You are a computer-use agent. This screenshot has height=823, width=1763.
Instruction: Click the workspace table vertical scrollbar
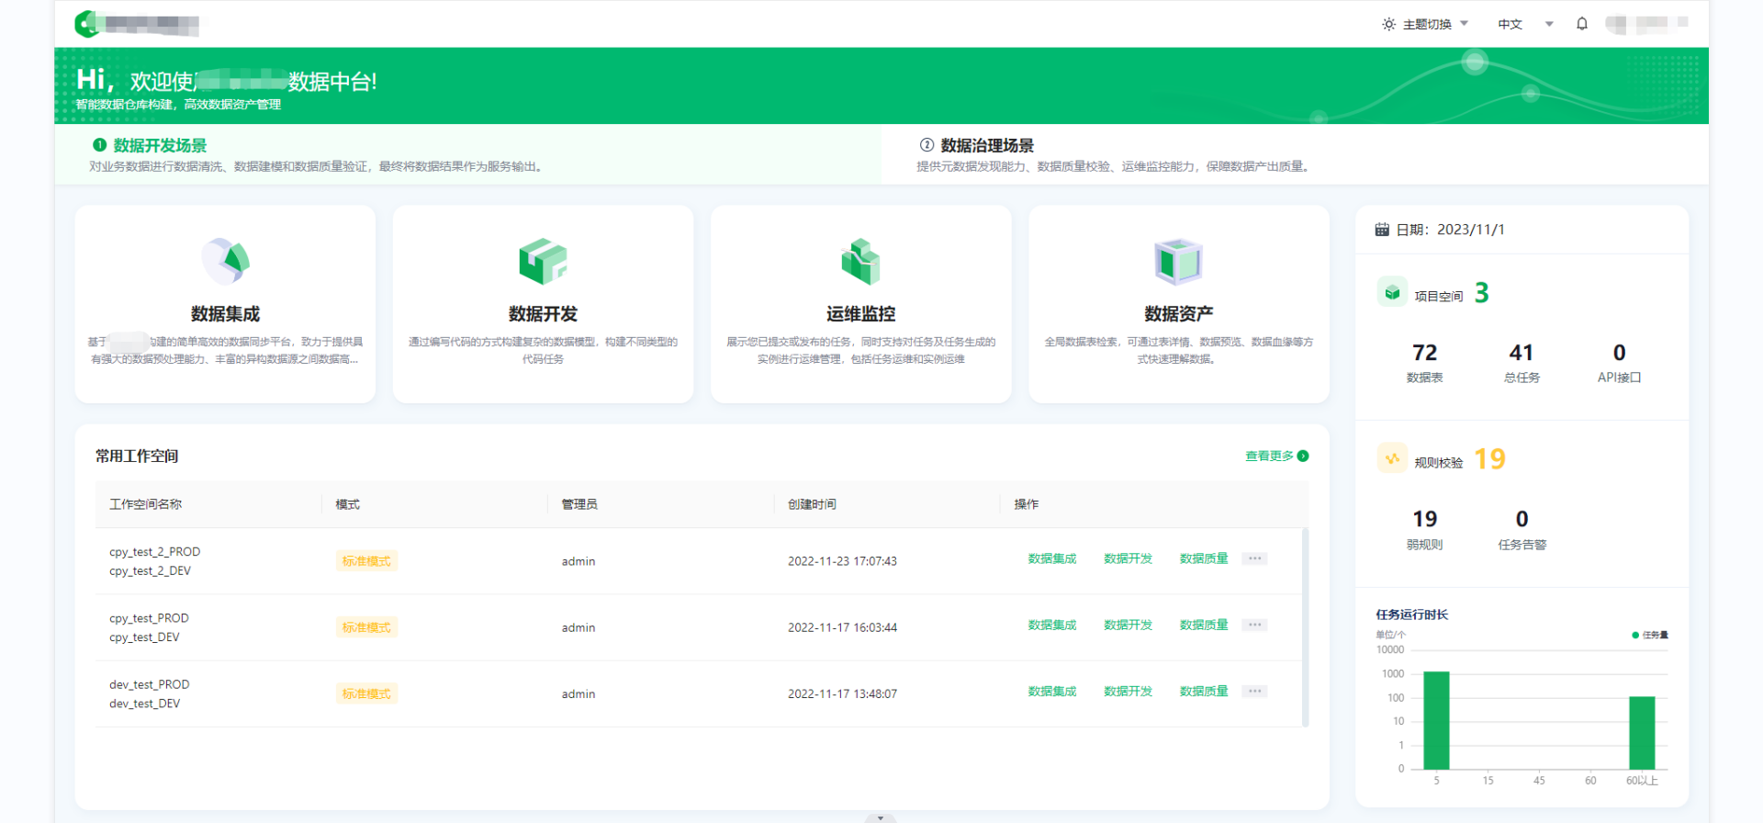pos(1305,627)
